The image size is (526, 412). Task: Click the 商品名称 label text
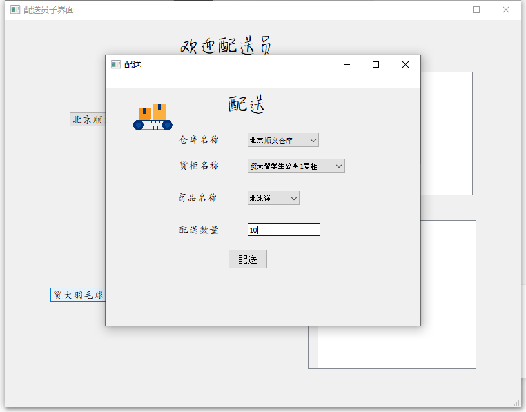click(197, 197)
